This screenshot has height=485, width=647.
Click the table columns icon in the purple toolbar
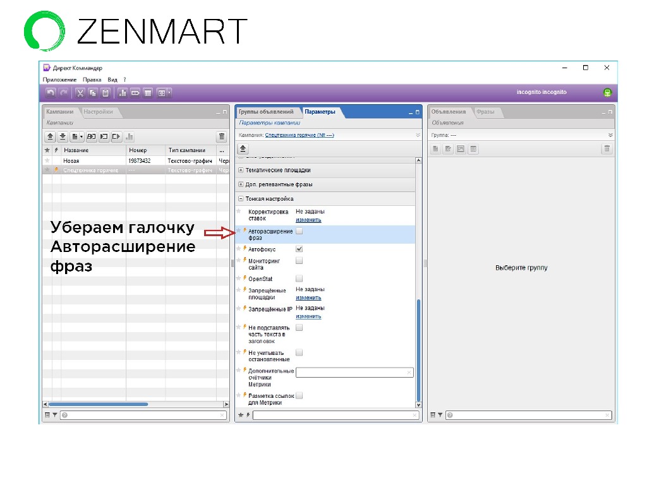(148, 93)
